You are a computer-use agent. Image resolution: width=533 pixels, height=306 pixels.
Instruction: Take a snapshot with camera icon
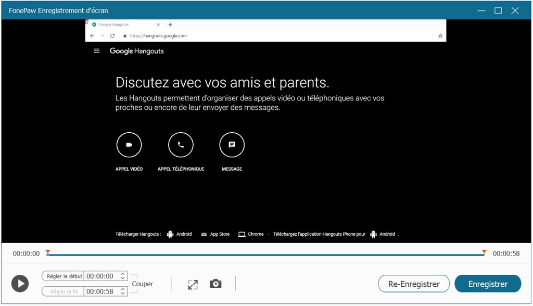click(215, 284)
